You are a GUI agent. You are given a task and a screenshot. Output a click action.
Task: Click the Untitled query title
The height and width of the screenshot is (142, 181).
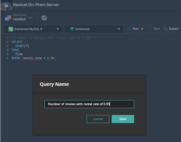tap(19, 19)
